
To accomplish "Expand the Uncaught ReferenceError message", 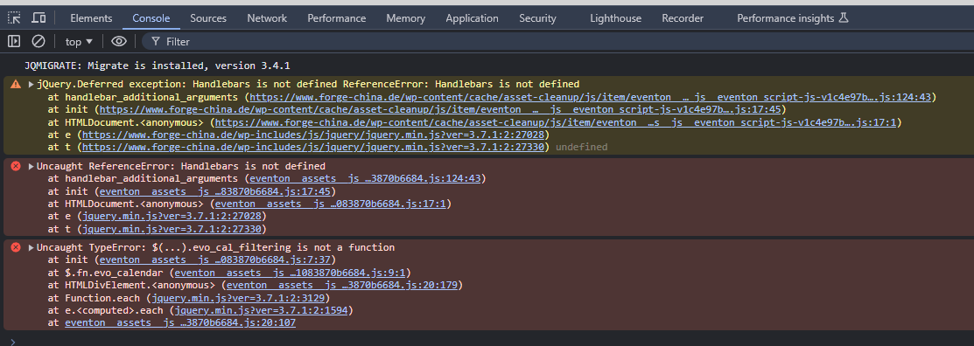I will (x=31, y=166).
